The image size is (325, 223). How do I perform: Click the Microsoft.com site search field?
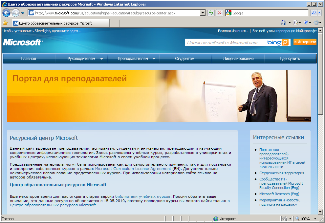point(225,43)
